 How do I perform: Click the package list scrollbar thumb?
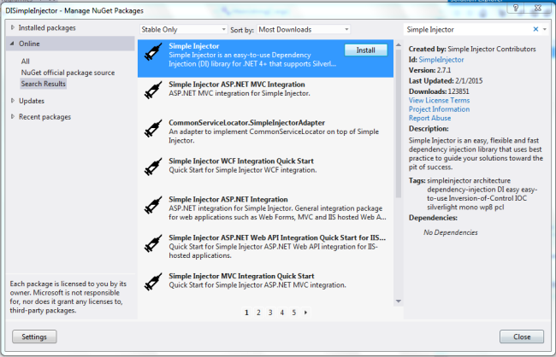(399, 123)
